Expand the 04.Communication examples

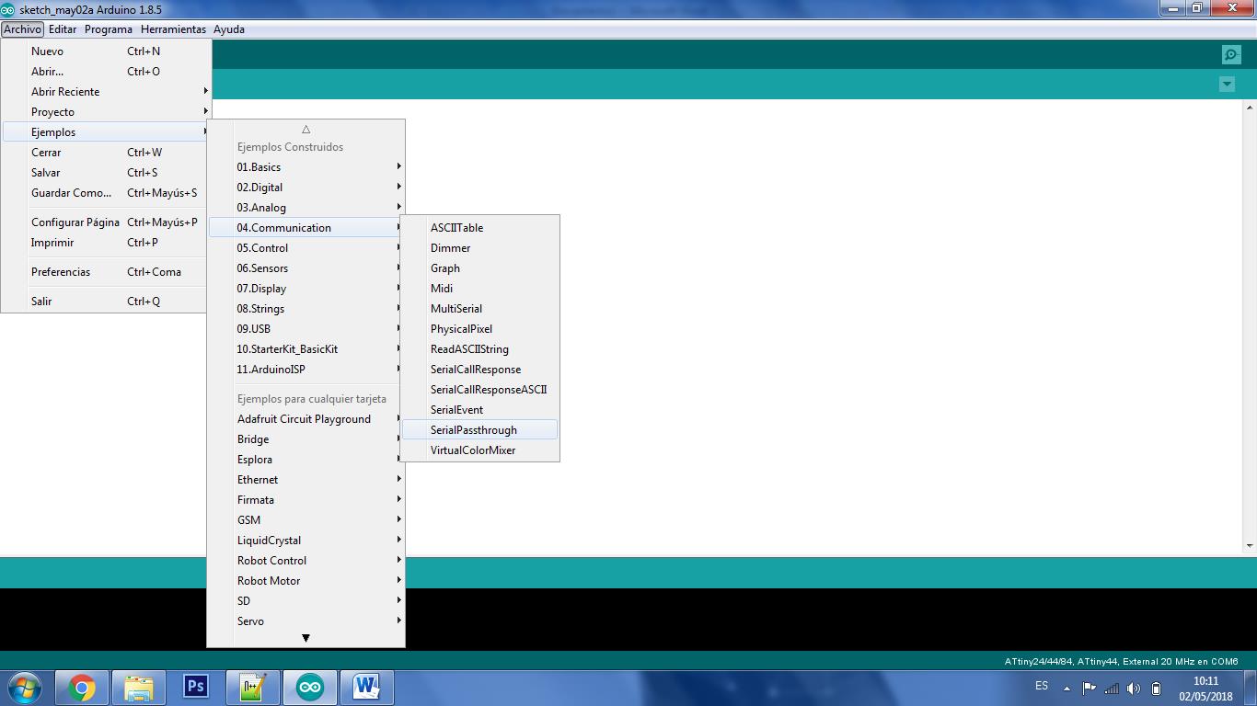tap(306, 228)
